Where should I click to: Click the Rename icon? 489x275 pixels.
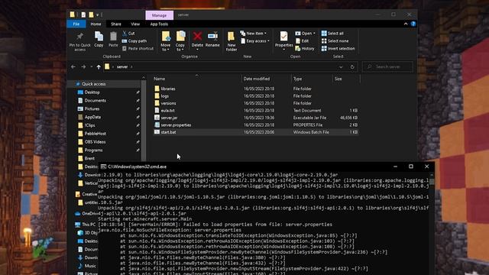point(212,37)
